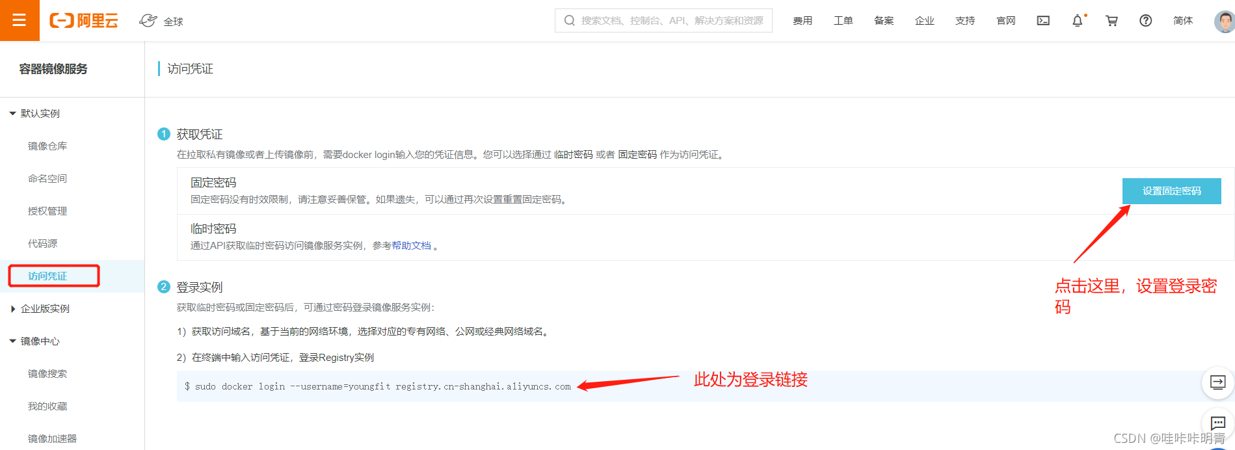Open the 官网 link
This screenshot has width=1235, height=450.
pos(1006,21)
